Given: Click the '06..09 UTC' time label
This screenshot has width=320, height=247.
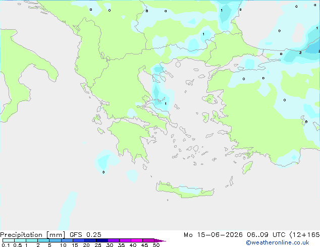Looking at the screenshot, I should point(266,234).
